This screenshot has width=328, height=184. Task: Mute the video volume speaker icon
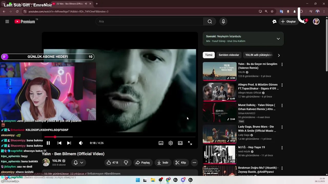(81, 143)
